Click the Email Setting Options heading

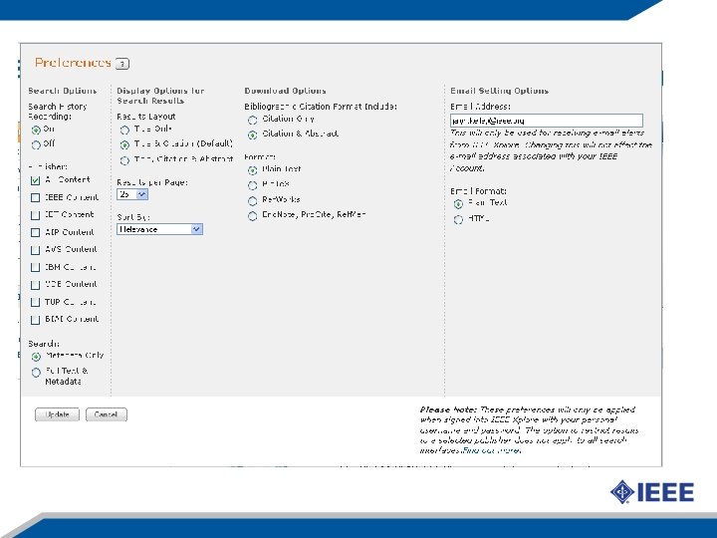pos(499,91)
